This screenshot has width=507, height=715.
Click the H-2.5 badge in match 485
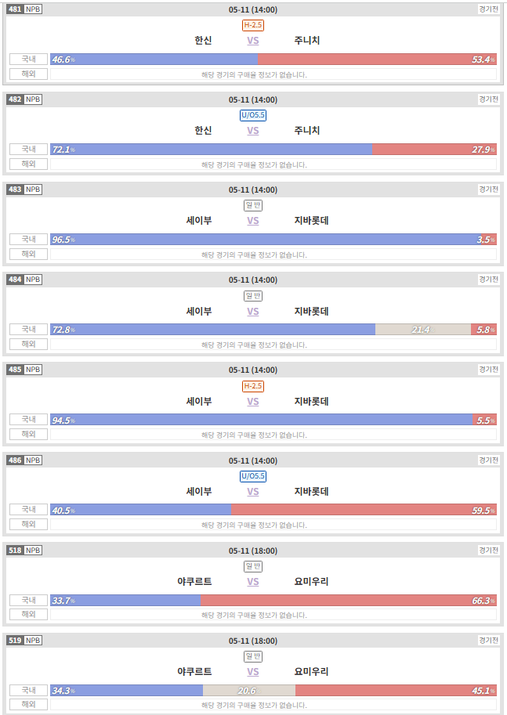(253, 386)
